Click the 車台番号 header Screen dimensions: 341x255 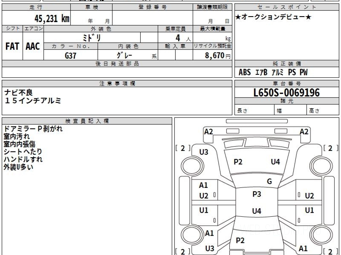point(287,84)
